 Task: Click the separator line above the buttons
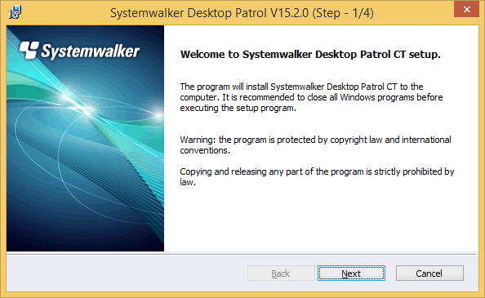pos(241,254)
